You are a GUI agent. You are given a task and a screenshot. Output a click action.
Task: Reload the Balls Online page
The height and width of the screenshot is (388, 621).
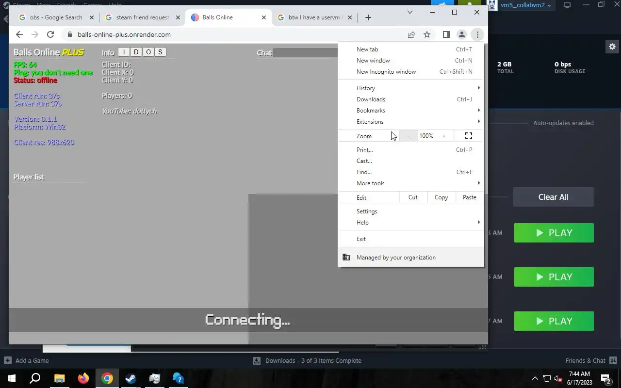tap(50, 34)
